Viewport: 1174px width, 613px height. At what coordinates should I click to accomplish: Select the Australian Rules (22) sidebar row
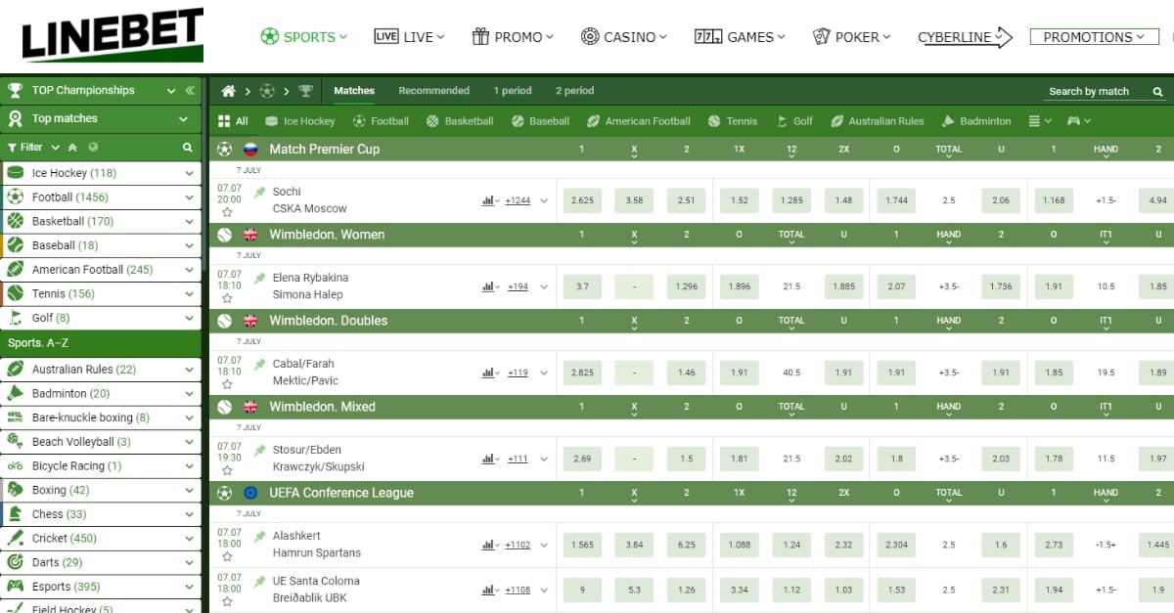click(x=101, y=370)
